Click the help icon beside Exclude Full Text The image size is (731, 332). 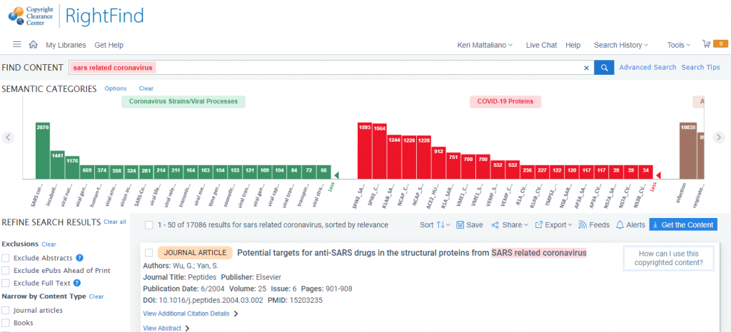click(77, 283)
